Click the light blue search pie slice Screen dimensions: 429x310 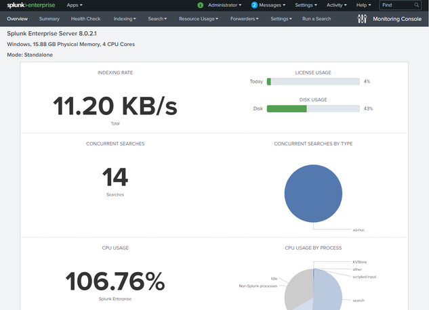(x=329, y=292)
